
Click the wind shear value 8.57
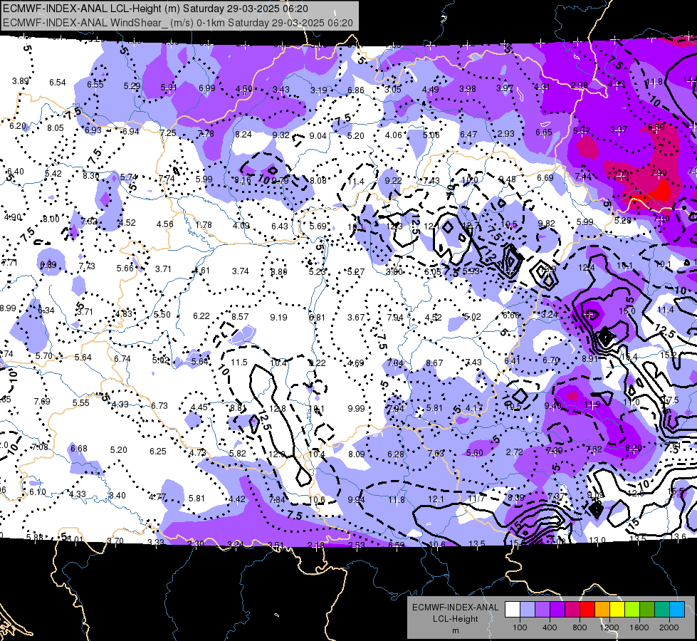click(240, 316)
